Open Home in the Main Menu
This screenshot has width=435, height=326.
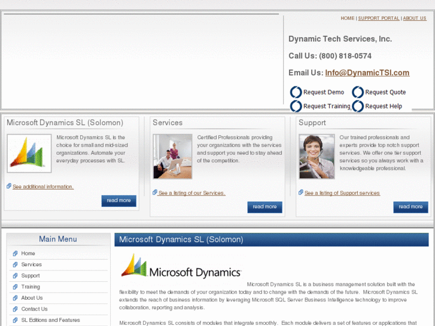(28, 253)
